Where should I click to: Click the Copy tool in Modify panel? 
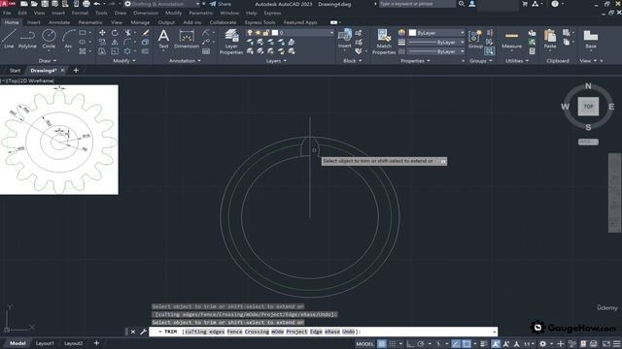click(102, 42)
